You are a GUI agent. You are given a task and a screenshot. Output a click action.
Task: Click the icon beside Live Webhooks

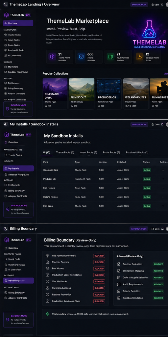tap(47, 281)
